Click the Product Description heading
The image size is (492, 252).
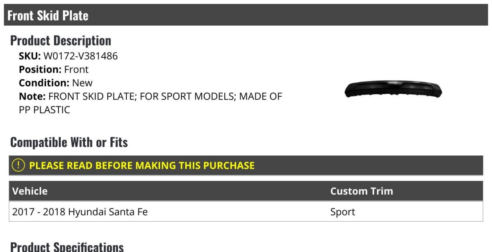tap(61, 41)
